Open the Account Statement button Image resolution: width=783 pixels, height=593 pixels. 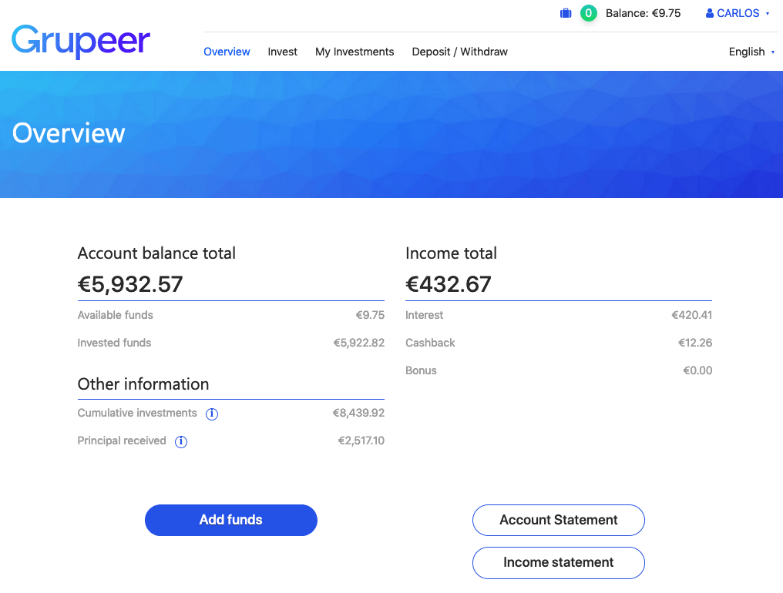(559, 520)
